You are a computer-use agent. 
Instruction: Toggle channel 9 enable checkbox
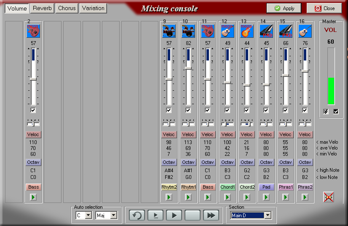click(x=169, y=110)
